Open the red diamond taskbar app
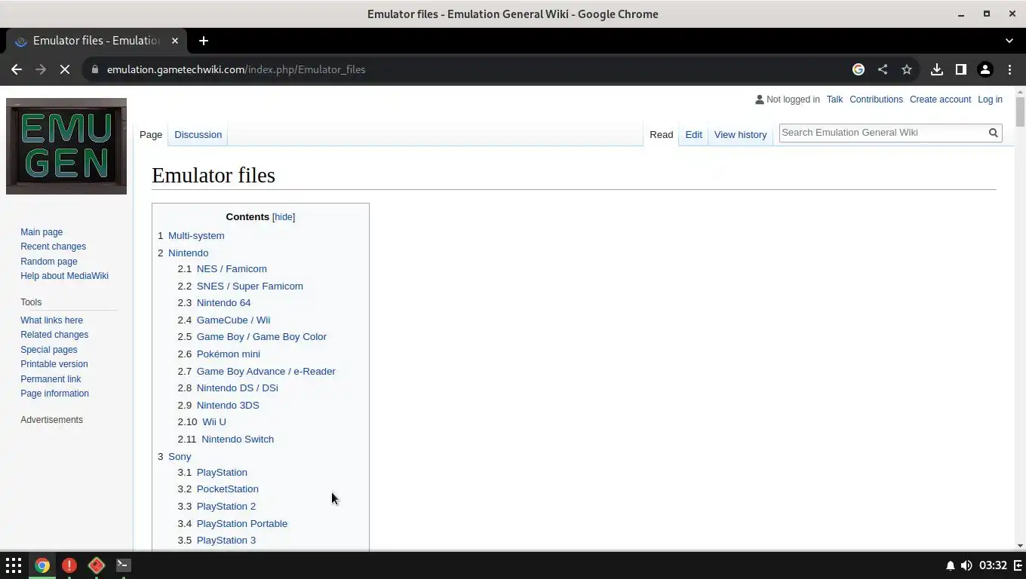The image size is (1026, 579). (x=97, y=565)
